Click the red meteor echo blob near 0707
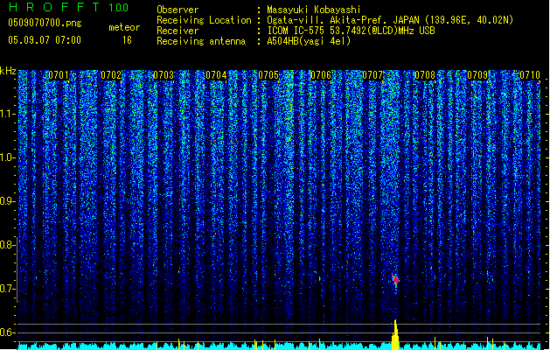 pyautogui.click(x=396, y=280)
